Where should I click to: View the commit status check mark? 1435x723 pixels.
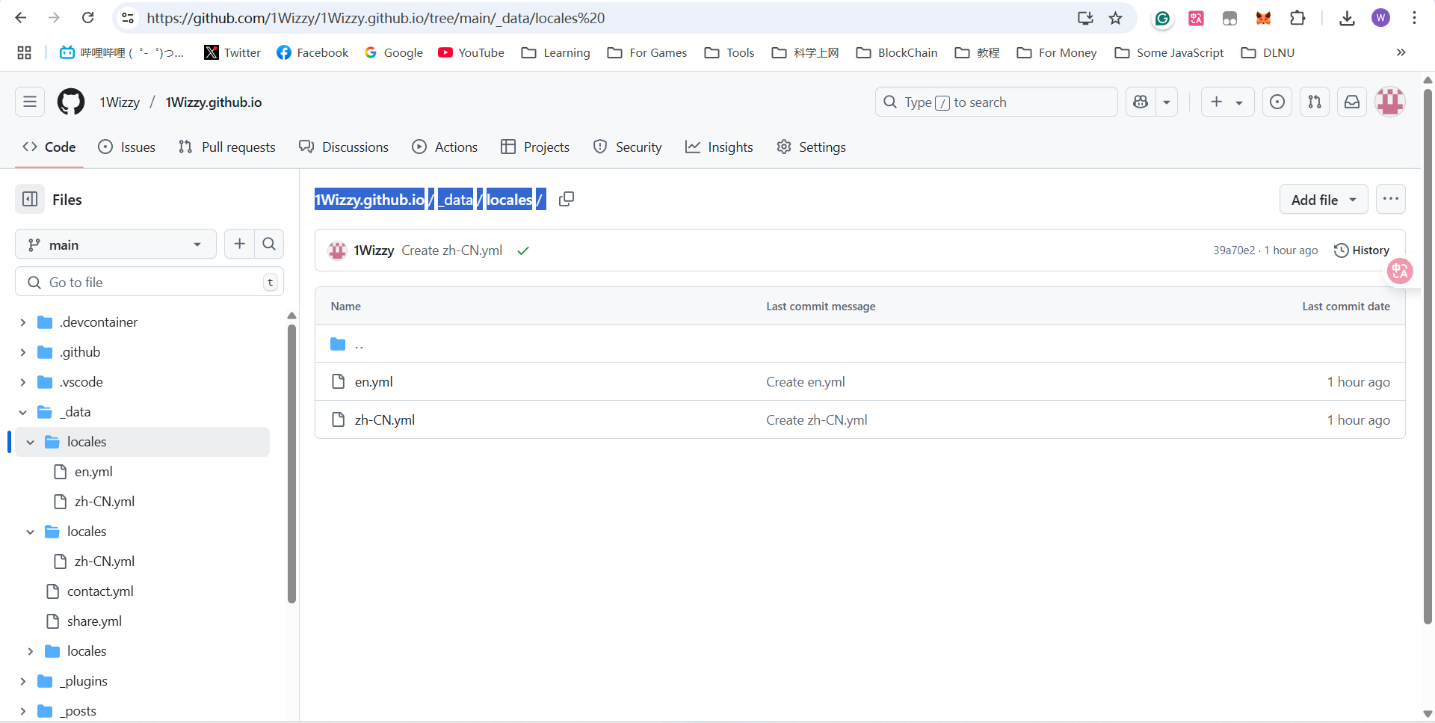(x=523, y=250)
